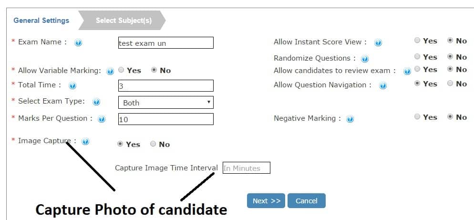Click the Next >> button
The image size is (474, 220).
[266, 201]
